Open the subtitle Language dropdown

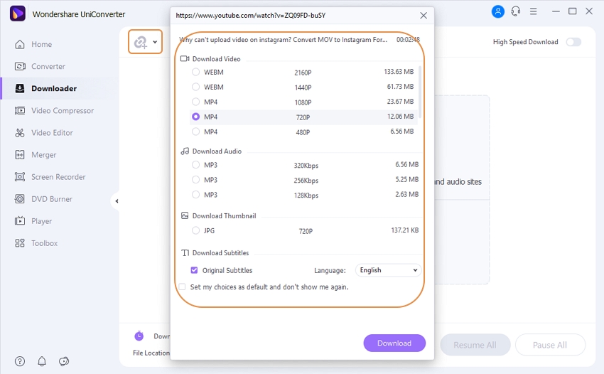(388, 270)
